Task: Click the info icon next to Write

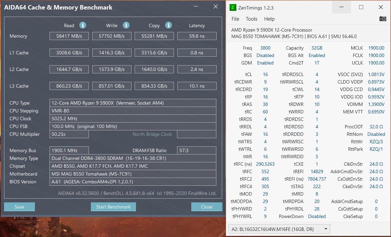Action: [x=126, y=25]
